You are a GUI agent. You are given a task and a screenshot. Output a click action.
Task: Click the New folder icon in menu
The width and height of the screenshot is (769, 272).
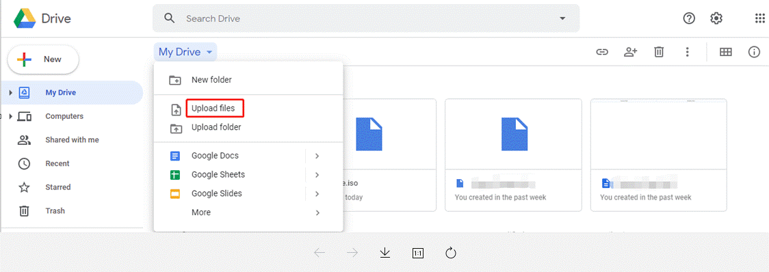[175, 81]
